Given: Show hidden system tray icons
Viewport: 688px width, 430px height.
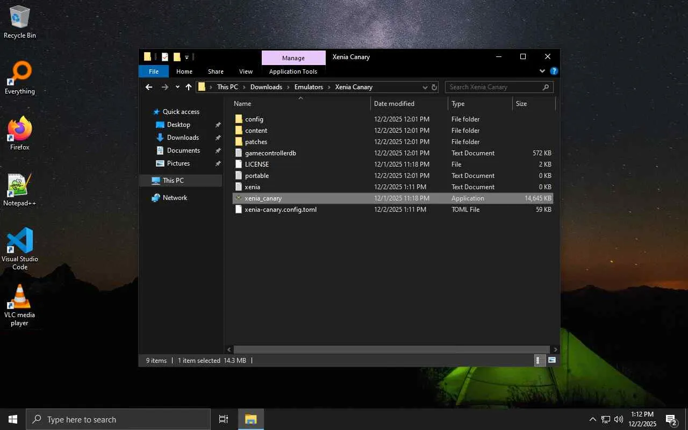Looking at the screenshot, I should click(593, 419).
